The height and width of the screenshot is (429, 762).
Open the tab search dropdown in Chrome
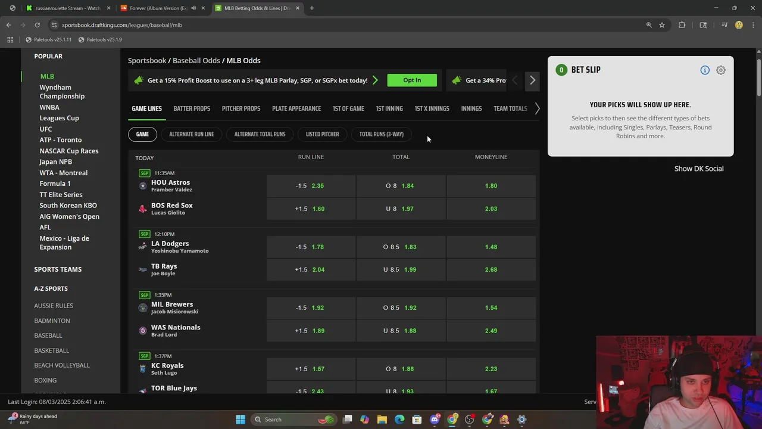13,8
